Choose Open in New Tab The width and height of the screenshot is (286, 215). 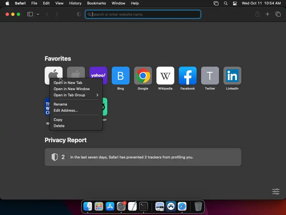(76, 83)
